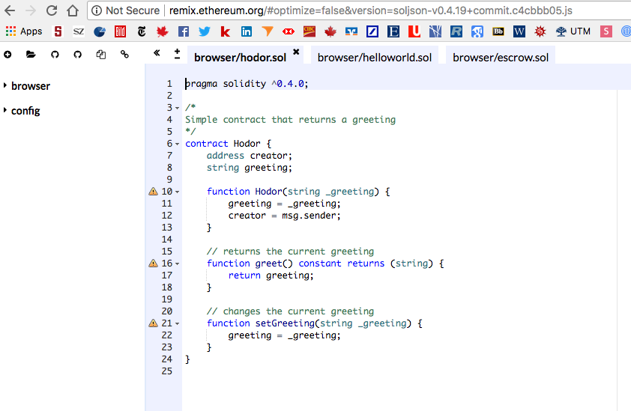Click warning icon on line 21
631x411 pixels.
point(154,323)
